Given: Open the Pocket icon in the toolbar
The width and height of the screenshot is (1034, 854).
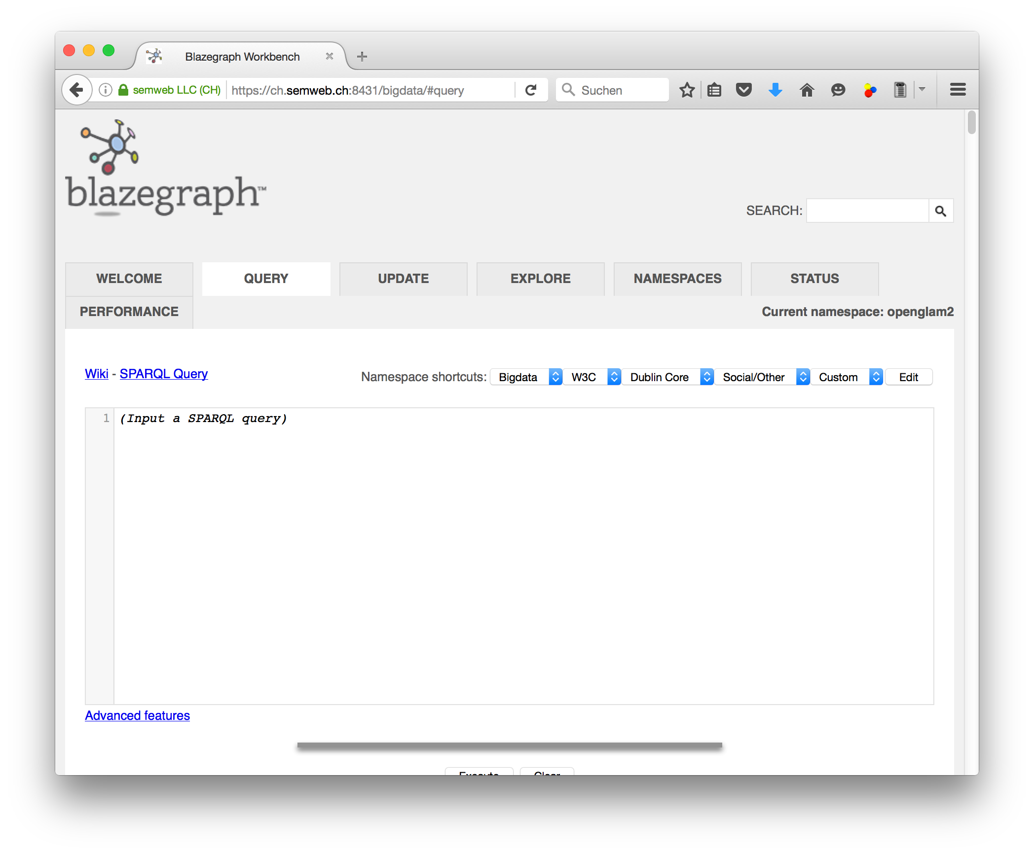Looking at the screenshot, I should point(743,90).
